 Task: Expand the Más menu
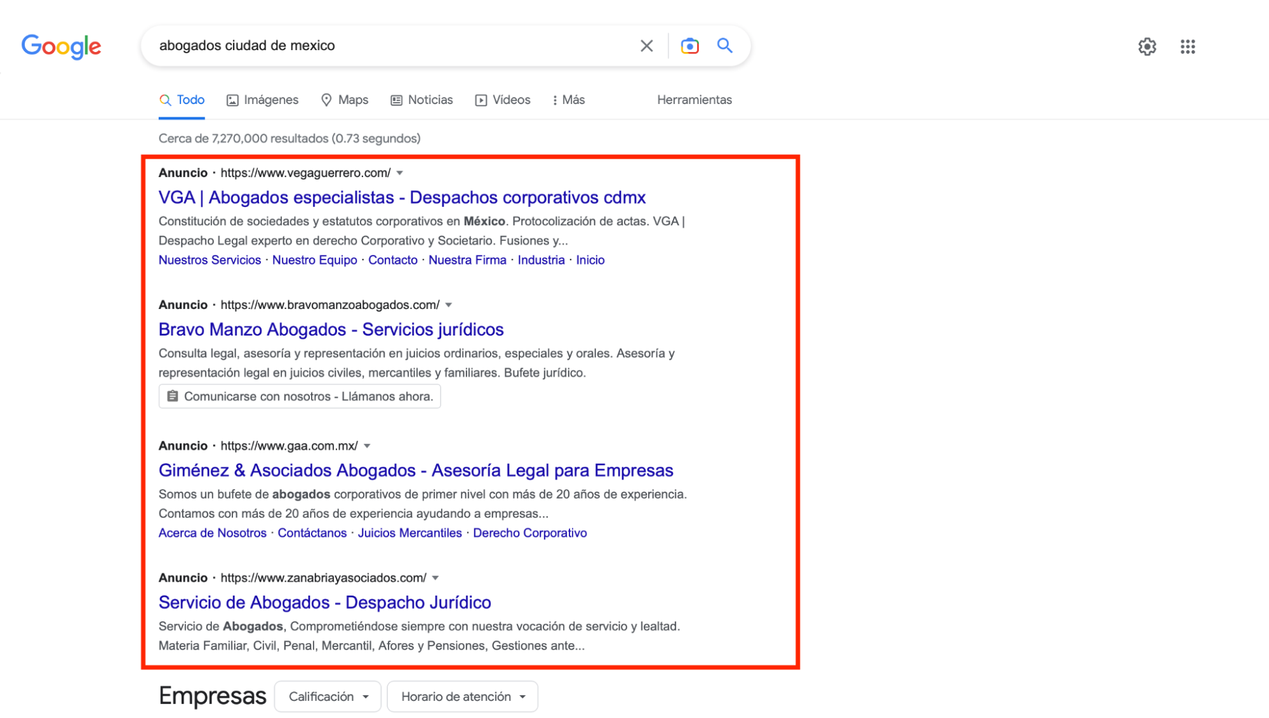click(x=569, y=100)
